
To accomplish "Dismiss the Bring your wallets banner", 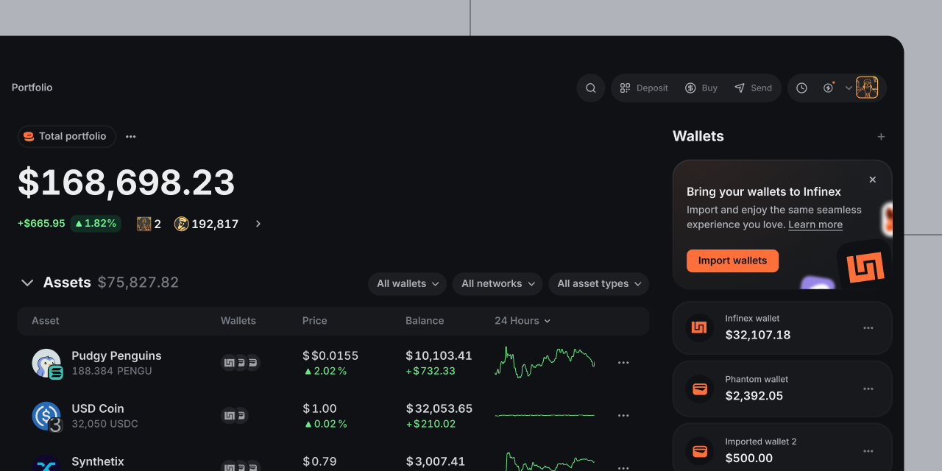I will (872, 180).
